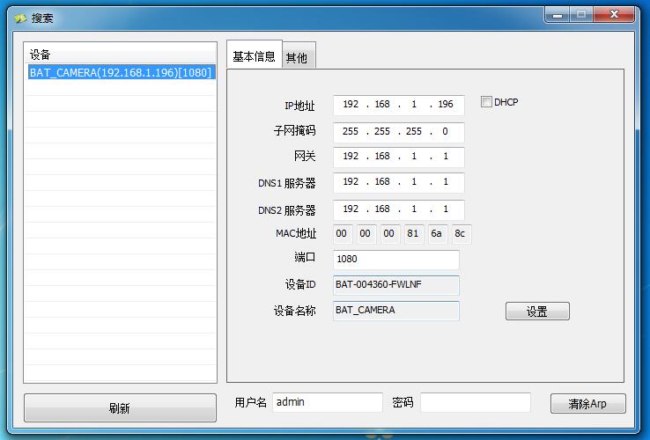Click the 密码 password field
The image size is (650, 440).
476,402
